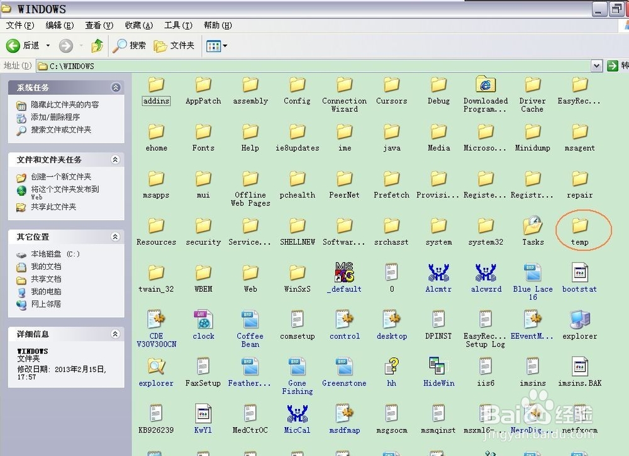Select the imsins.BAK file icon
The width and height of the screenshot is (629, 456).
(x=580, y=366)
